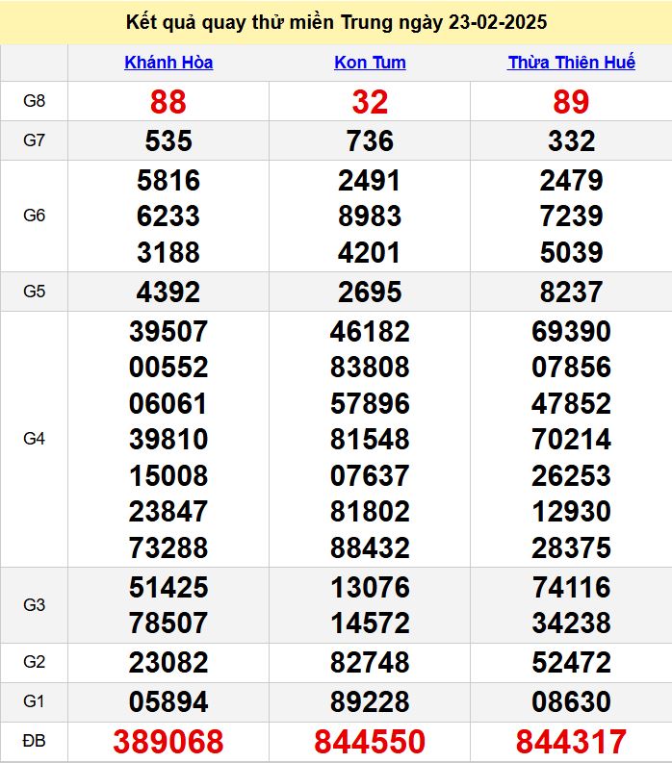Open the Khánh Hòa province link
Image resolution: width=672 pixels, height=763 pixels.
[x=168, y=63]
